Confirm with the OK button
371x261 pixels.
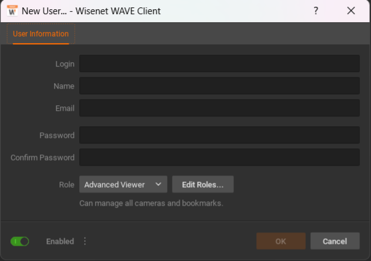click(281, 241)
